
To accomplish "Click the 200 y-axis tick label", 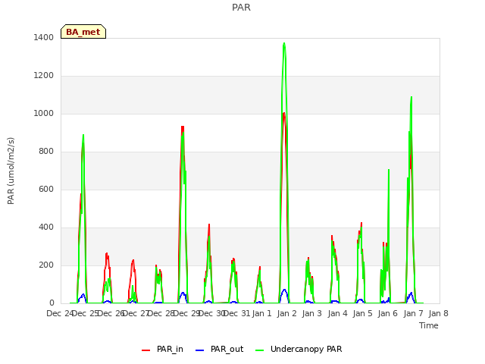I will (x=46, y=265).
